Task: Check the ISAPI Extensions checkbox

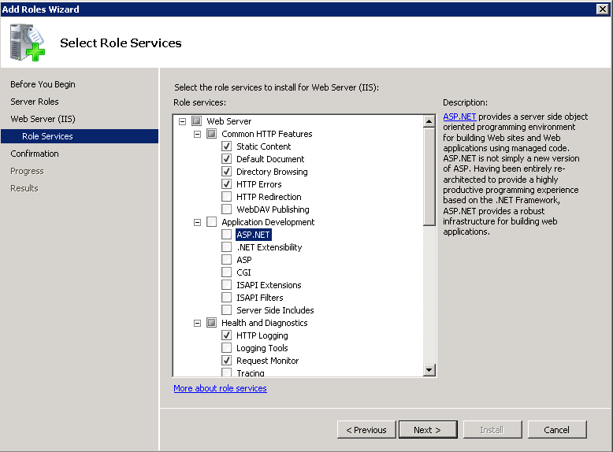Action: 226,285
